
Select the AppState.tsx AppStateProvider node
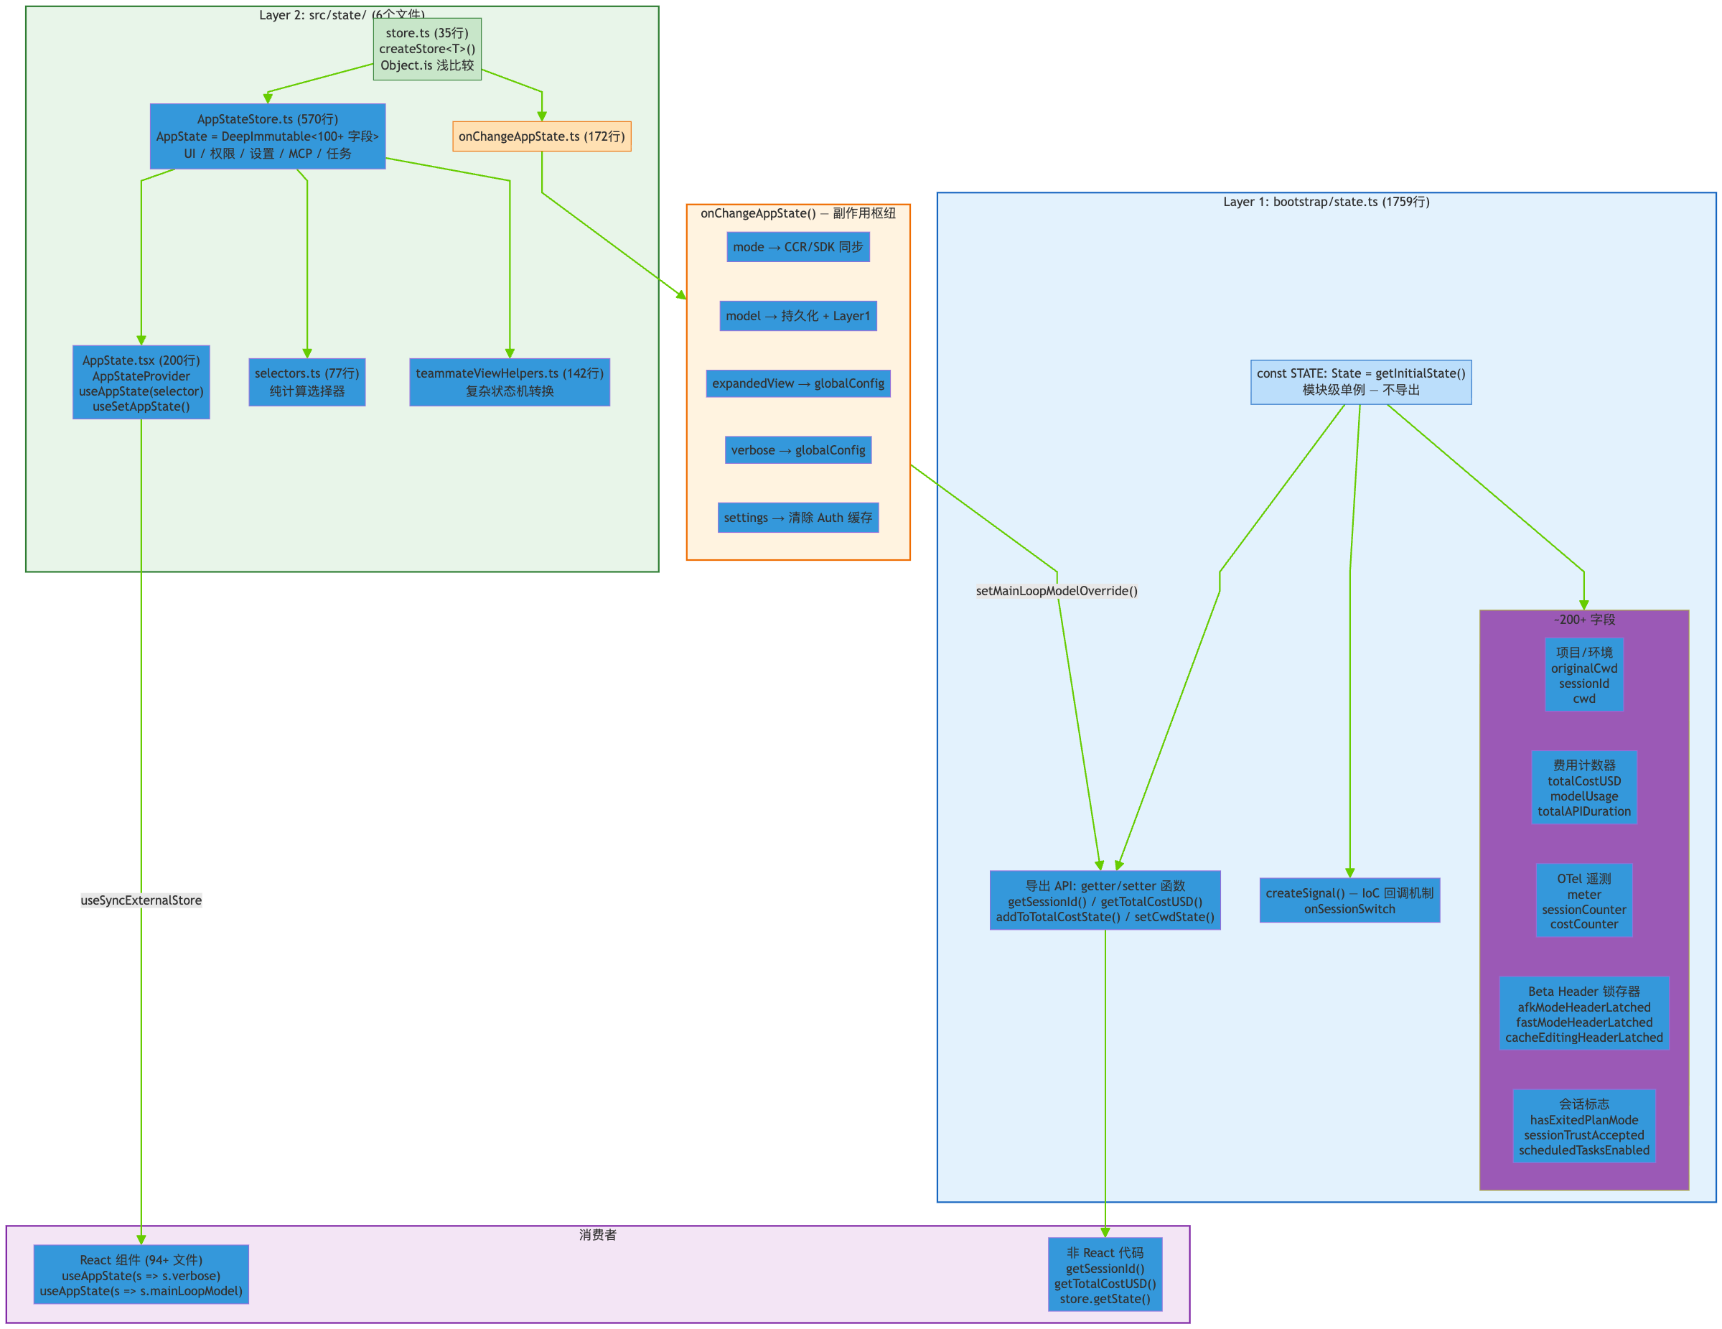[141, 383]
